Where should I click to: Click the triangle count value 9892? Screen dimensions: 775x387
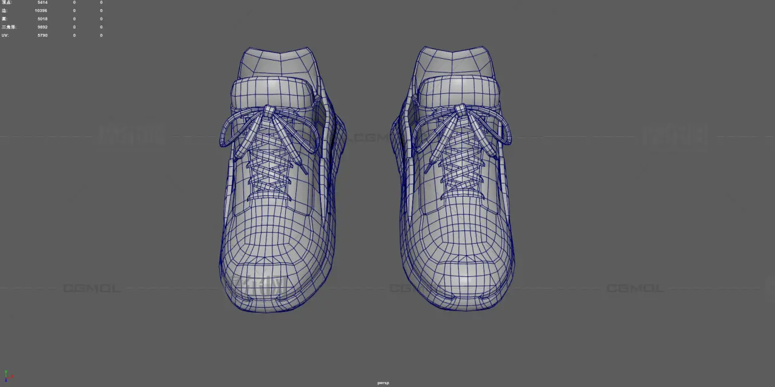[x=42, y=27]
